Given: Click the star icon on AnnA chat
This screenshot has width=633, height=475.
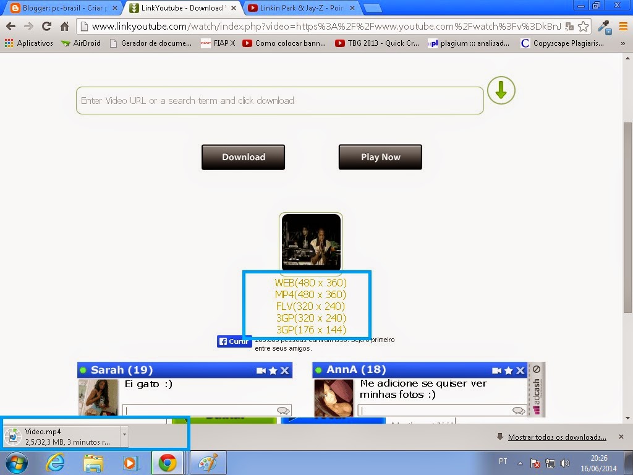Looking at the screenshot, I should pyautogui.click(x=509, y=370).
